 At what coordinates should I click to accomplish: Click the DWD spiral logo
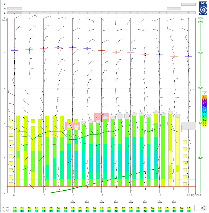coord(203,8)
